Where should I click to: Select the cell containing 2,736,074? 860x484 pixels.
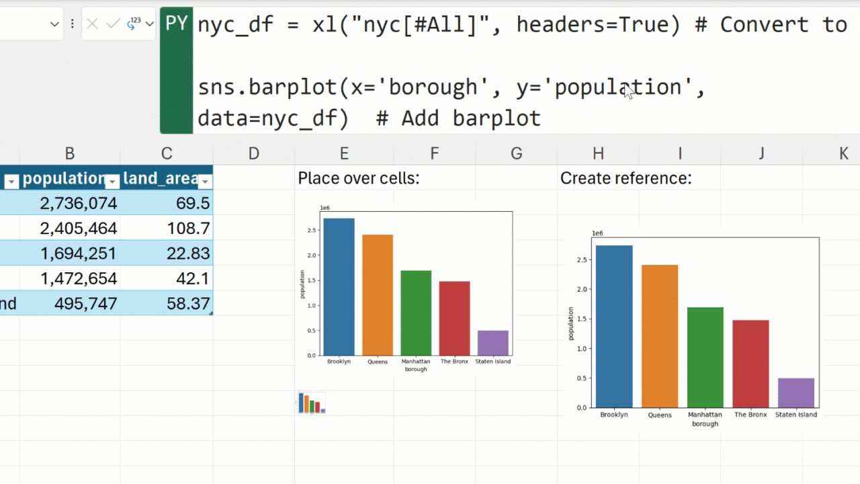(x=70, y=203)
